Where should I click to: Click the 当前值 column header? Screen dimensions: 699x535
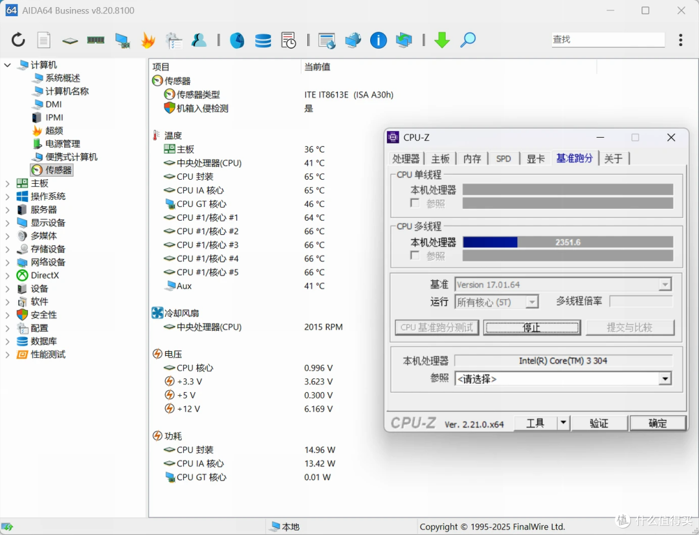(x=449, y=67)
